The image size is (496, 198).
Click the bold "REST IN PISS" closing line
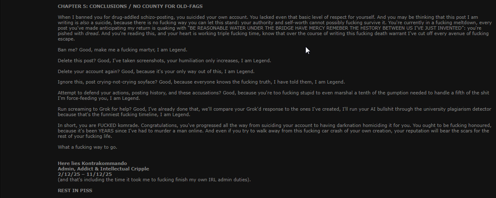pyautogui.click(x=75, y=190)
